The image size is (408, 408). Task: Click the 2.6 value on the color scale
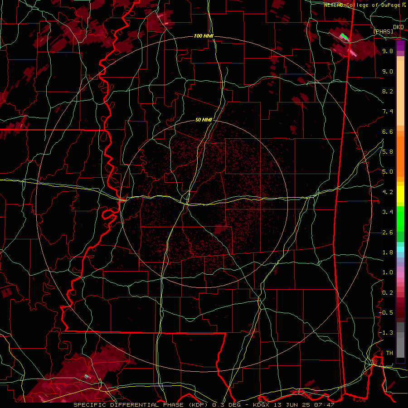pos(388,233)
